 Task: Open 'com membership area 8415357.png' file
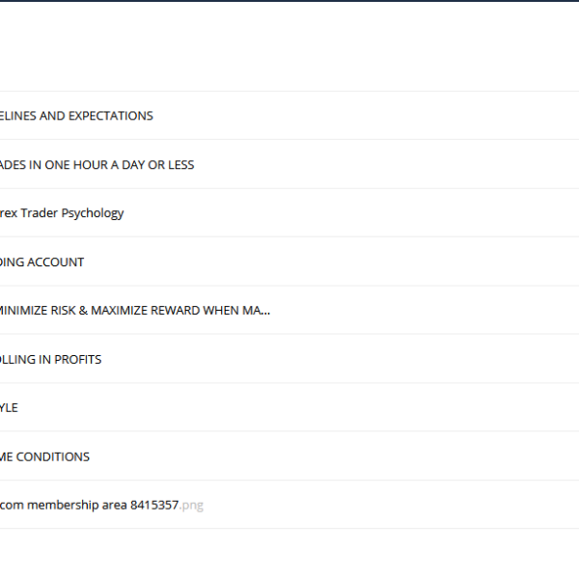pos(101,505)
